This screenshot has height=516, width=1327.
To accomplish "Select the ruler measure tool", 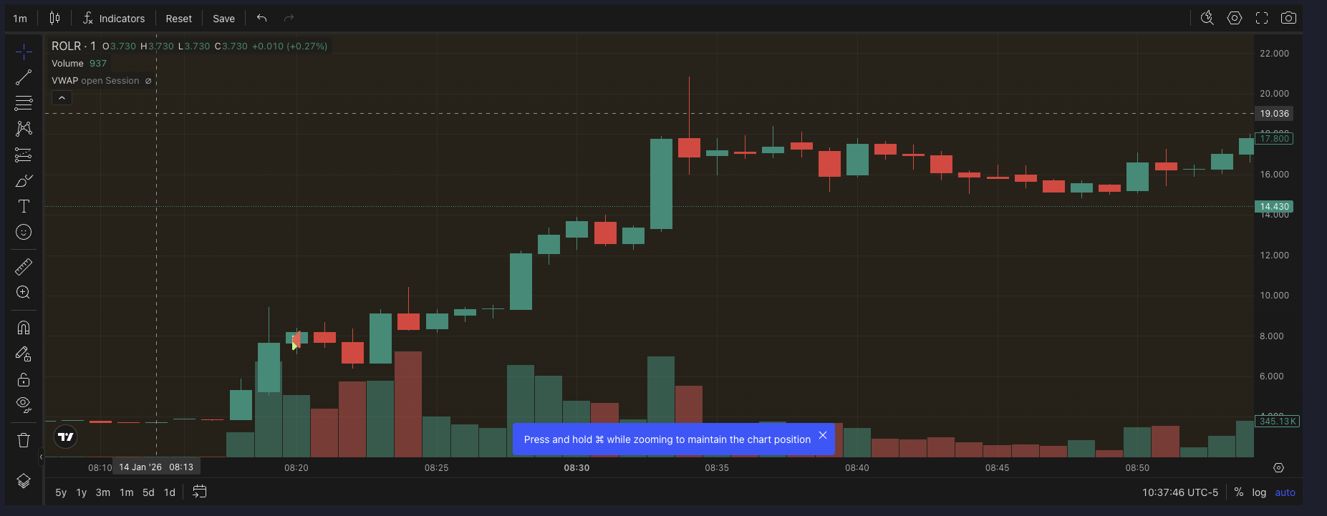I will point(24,267).
